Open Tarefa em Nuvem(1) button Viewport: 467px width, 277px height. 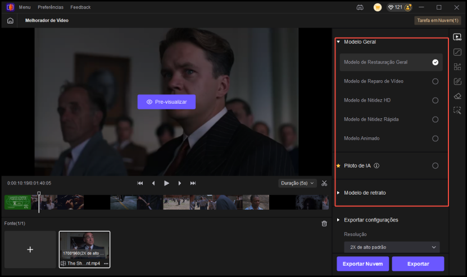438,21
